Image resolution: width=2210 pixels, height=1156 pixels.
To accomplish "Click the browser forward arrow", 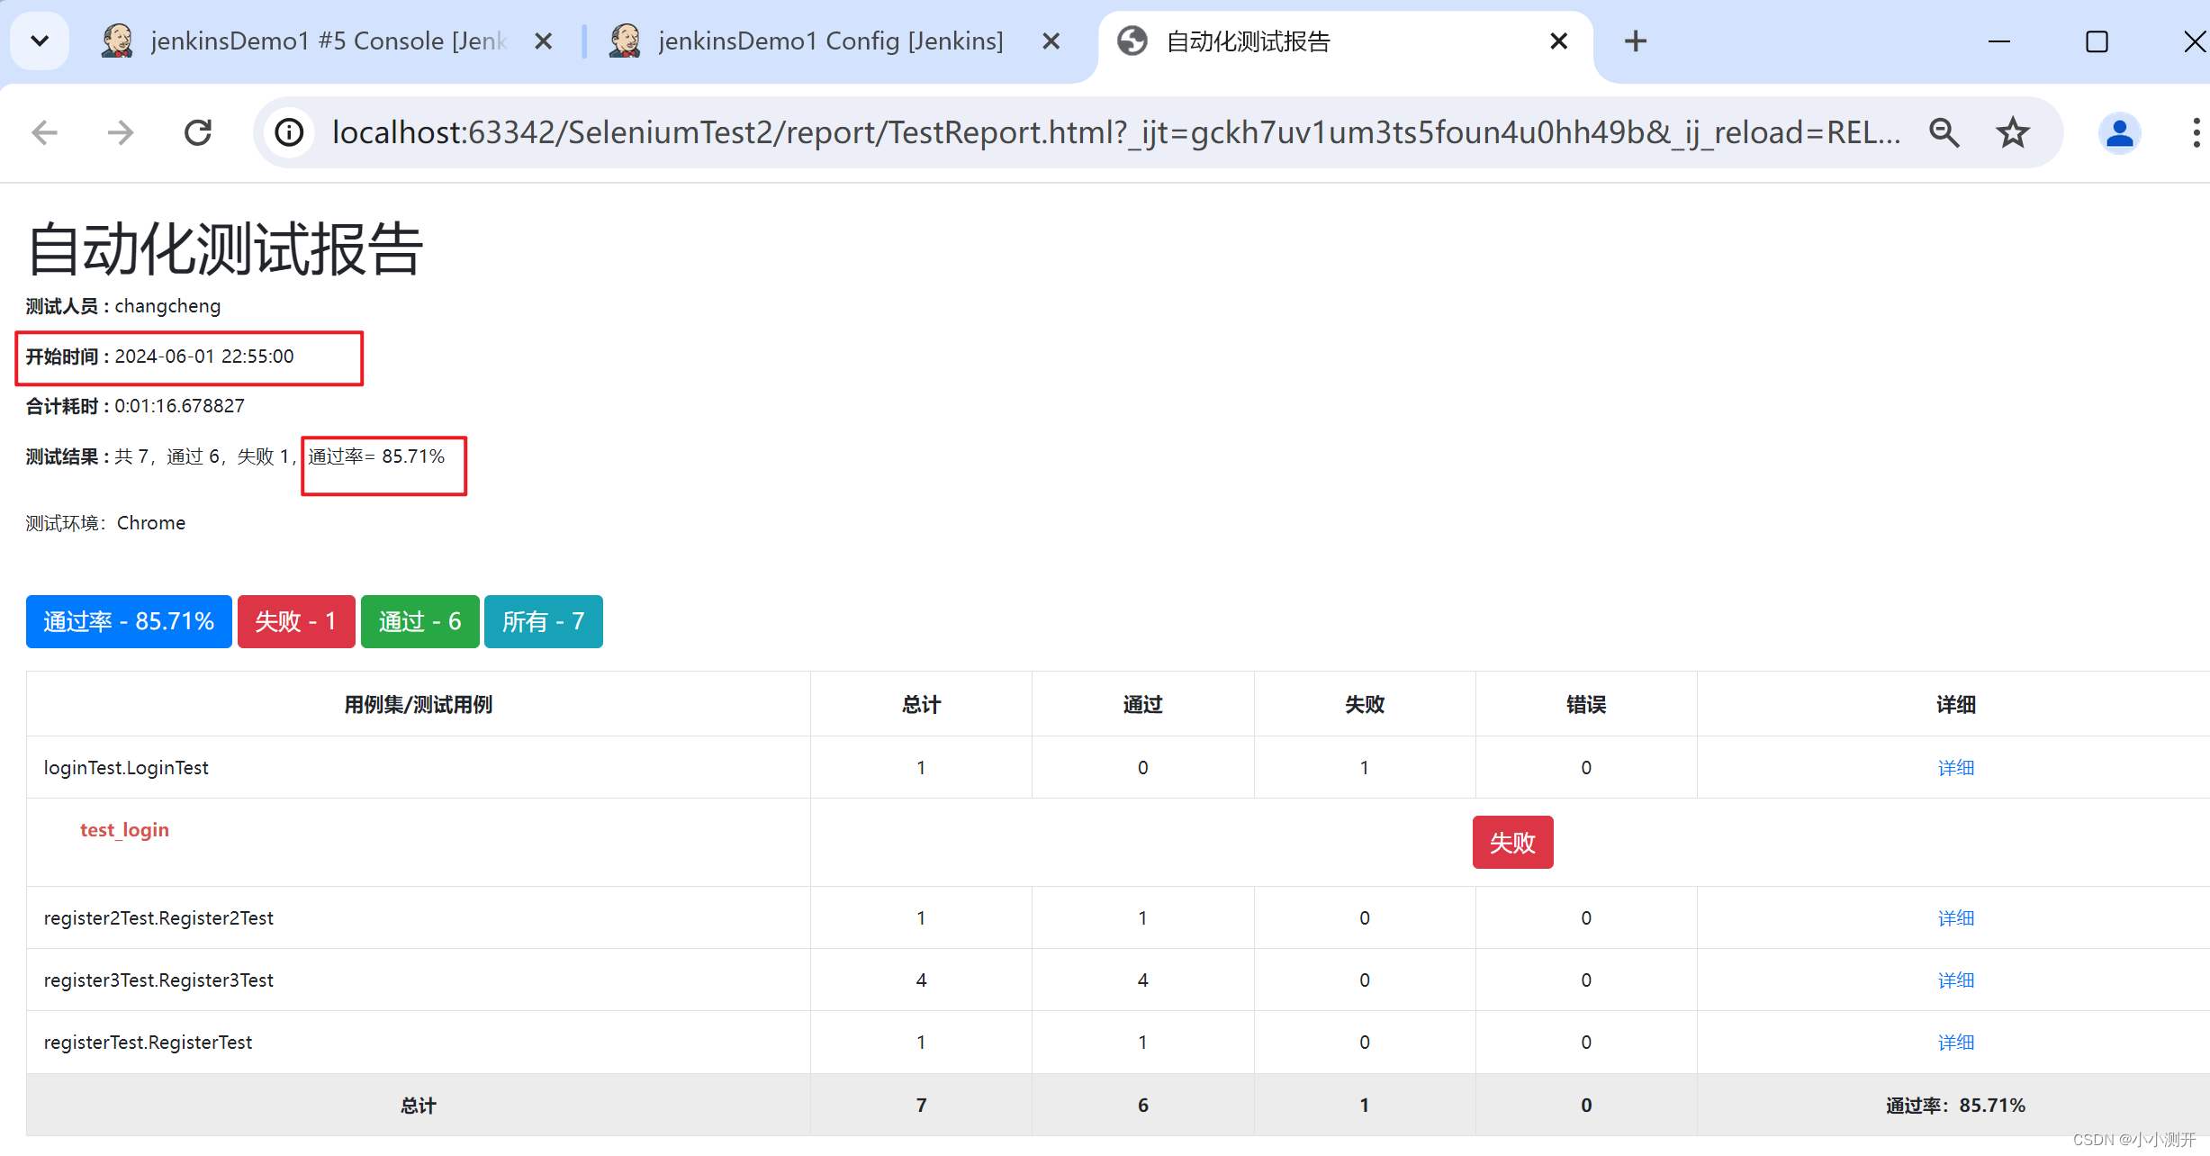I will point(120,133).
